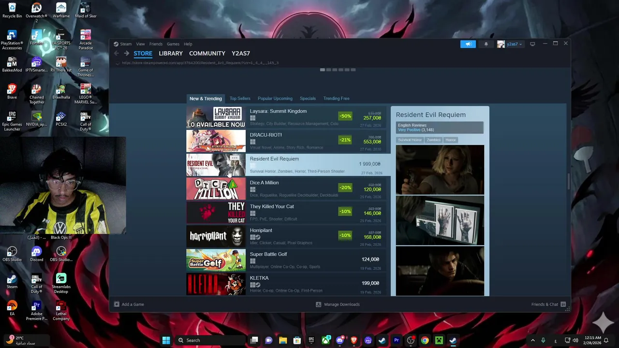Open the y2as7 account dropdown
619x348 pixels.
tap(510, 44)
